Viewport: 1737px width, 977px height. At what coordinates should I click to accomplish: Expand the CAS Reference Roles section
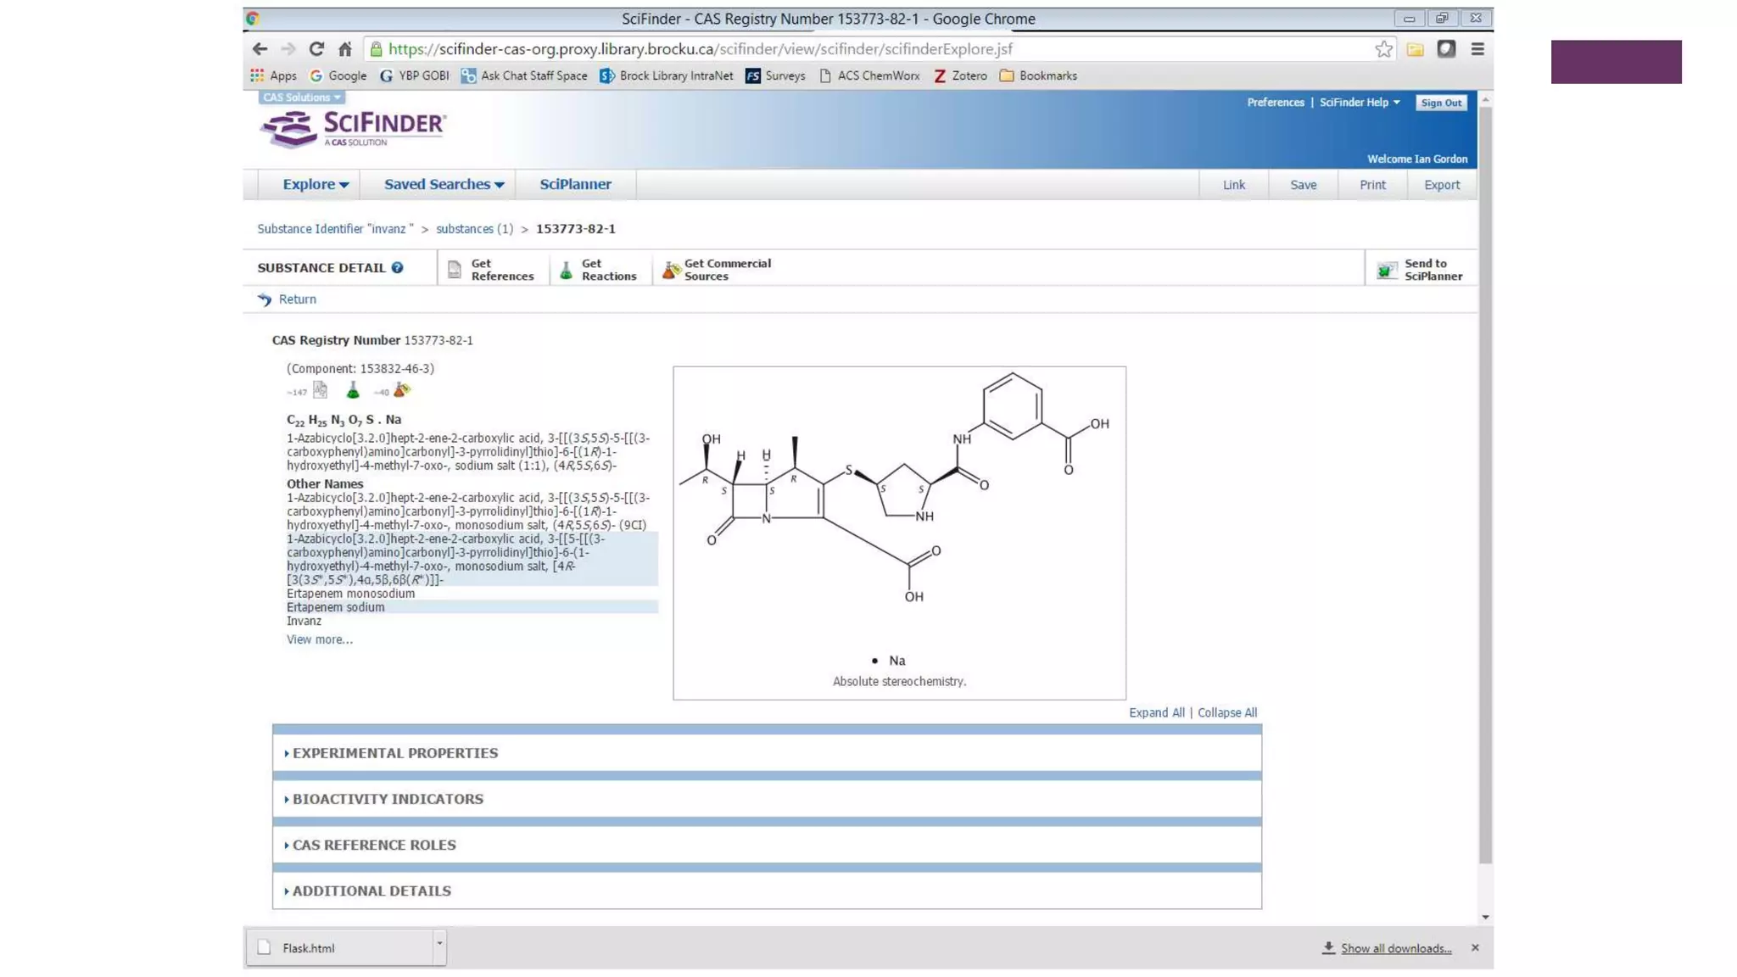click(x=373, y=845)
